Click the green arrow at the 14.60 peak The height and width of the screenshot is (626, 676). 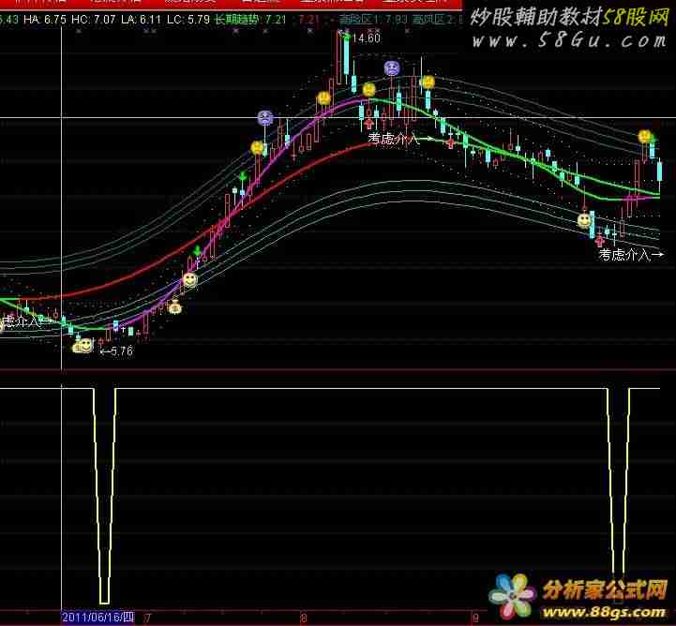(x=345, y=37)
